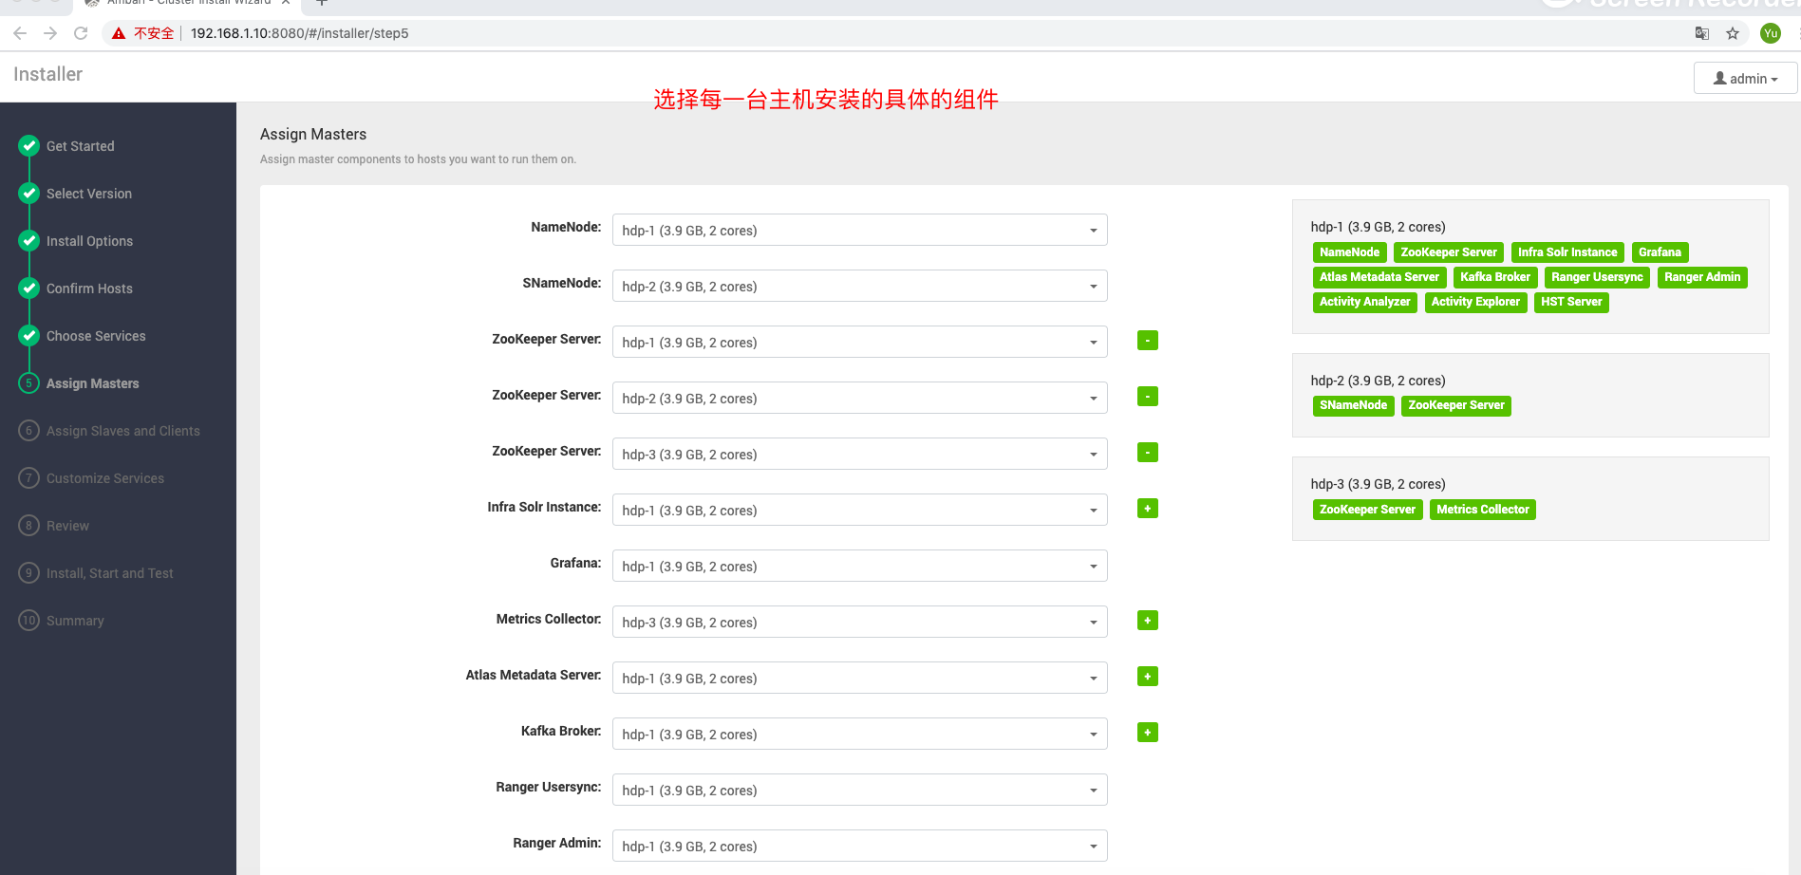This screenshot has height=875, width=1801.
Task: Click the Assign Slaves and Clients step
Action: (123, 431)
